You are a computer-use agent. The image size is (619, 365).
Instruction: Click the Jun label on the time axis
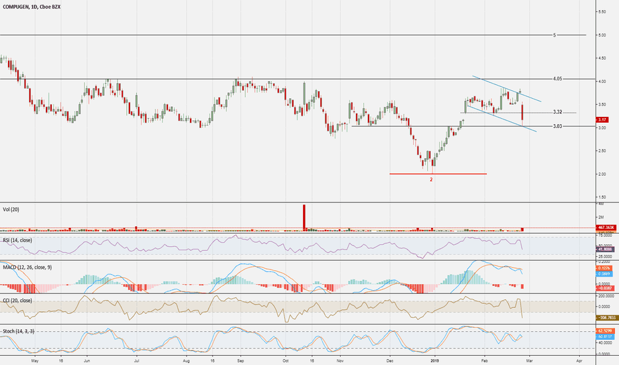pyautogui.click(x=87, y=360)
